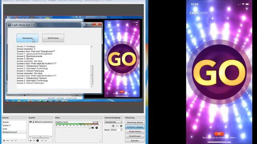Image resolution: width=257 pixels, height=144 pixels.
Task: Click the Cash show bot log scrollbar thumb
Action: click(x=92, y=75)
